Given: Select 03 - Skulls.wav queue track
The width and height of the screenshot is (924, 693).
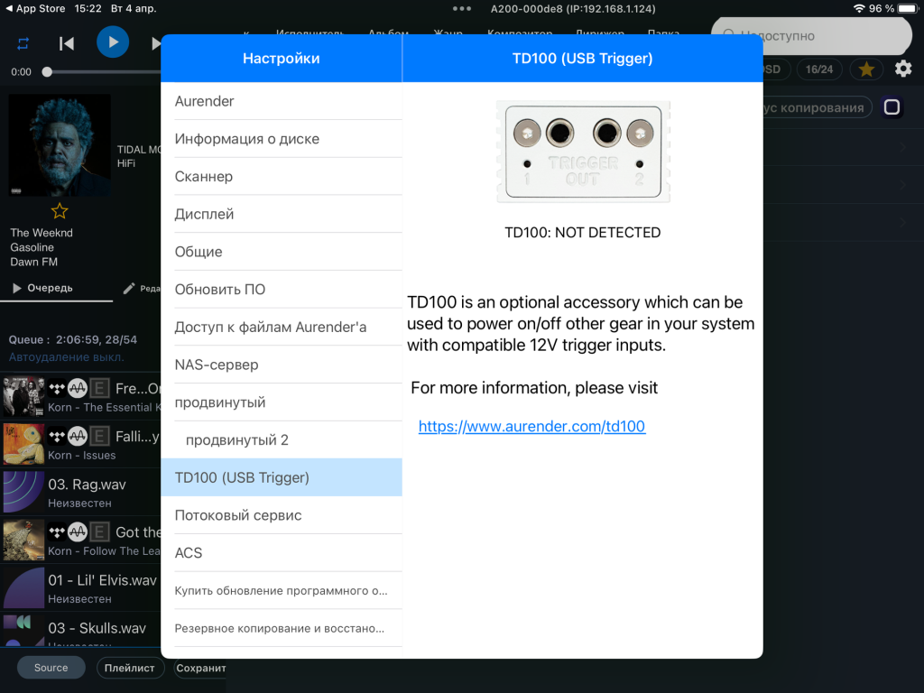Looking at the screenshot, I should click(x=80, y=629).
